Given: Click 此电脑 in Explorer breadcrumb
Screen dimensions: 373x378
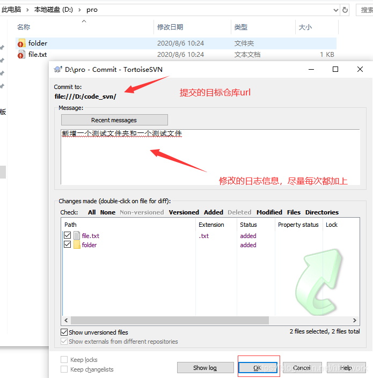Looking at the screenshot, I should click(x=11, y=10).
